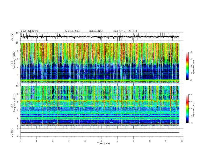Click the 'VLF Spectra' title text
The image size is (205, 158).
(29, 31)
